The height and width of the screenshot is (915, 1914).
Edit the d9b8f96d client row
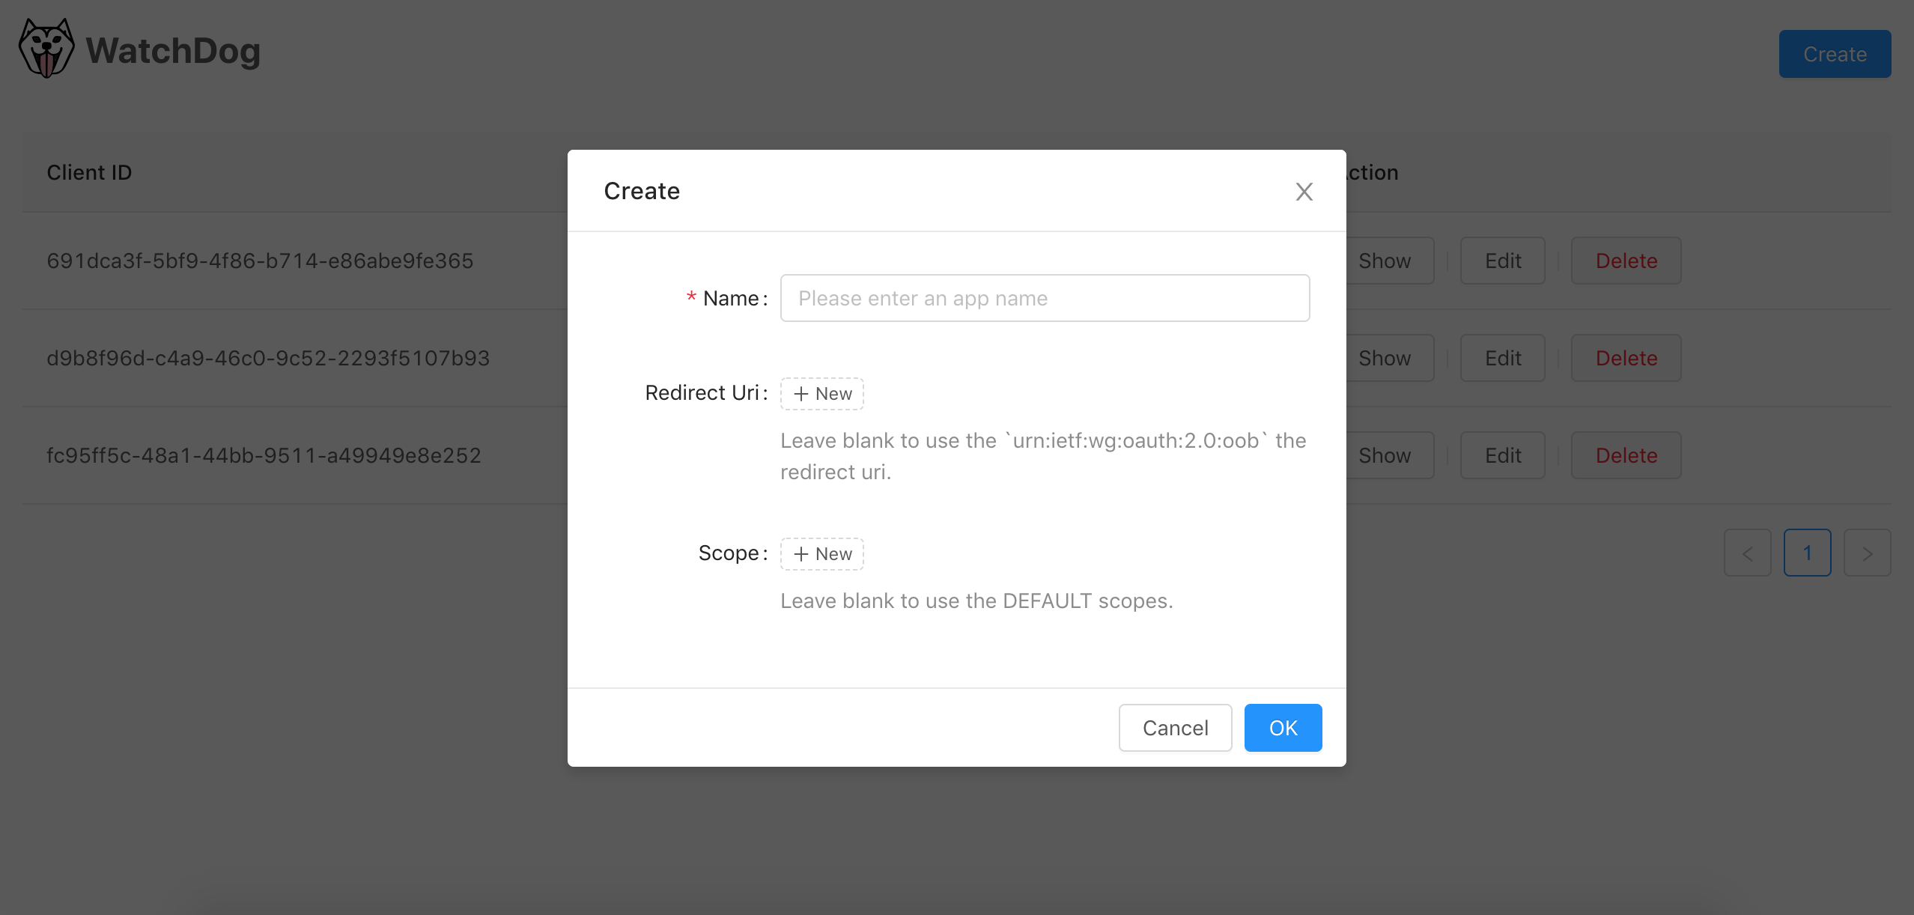click(x=1502, y=358)
